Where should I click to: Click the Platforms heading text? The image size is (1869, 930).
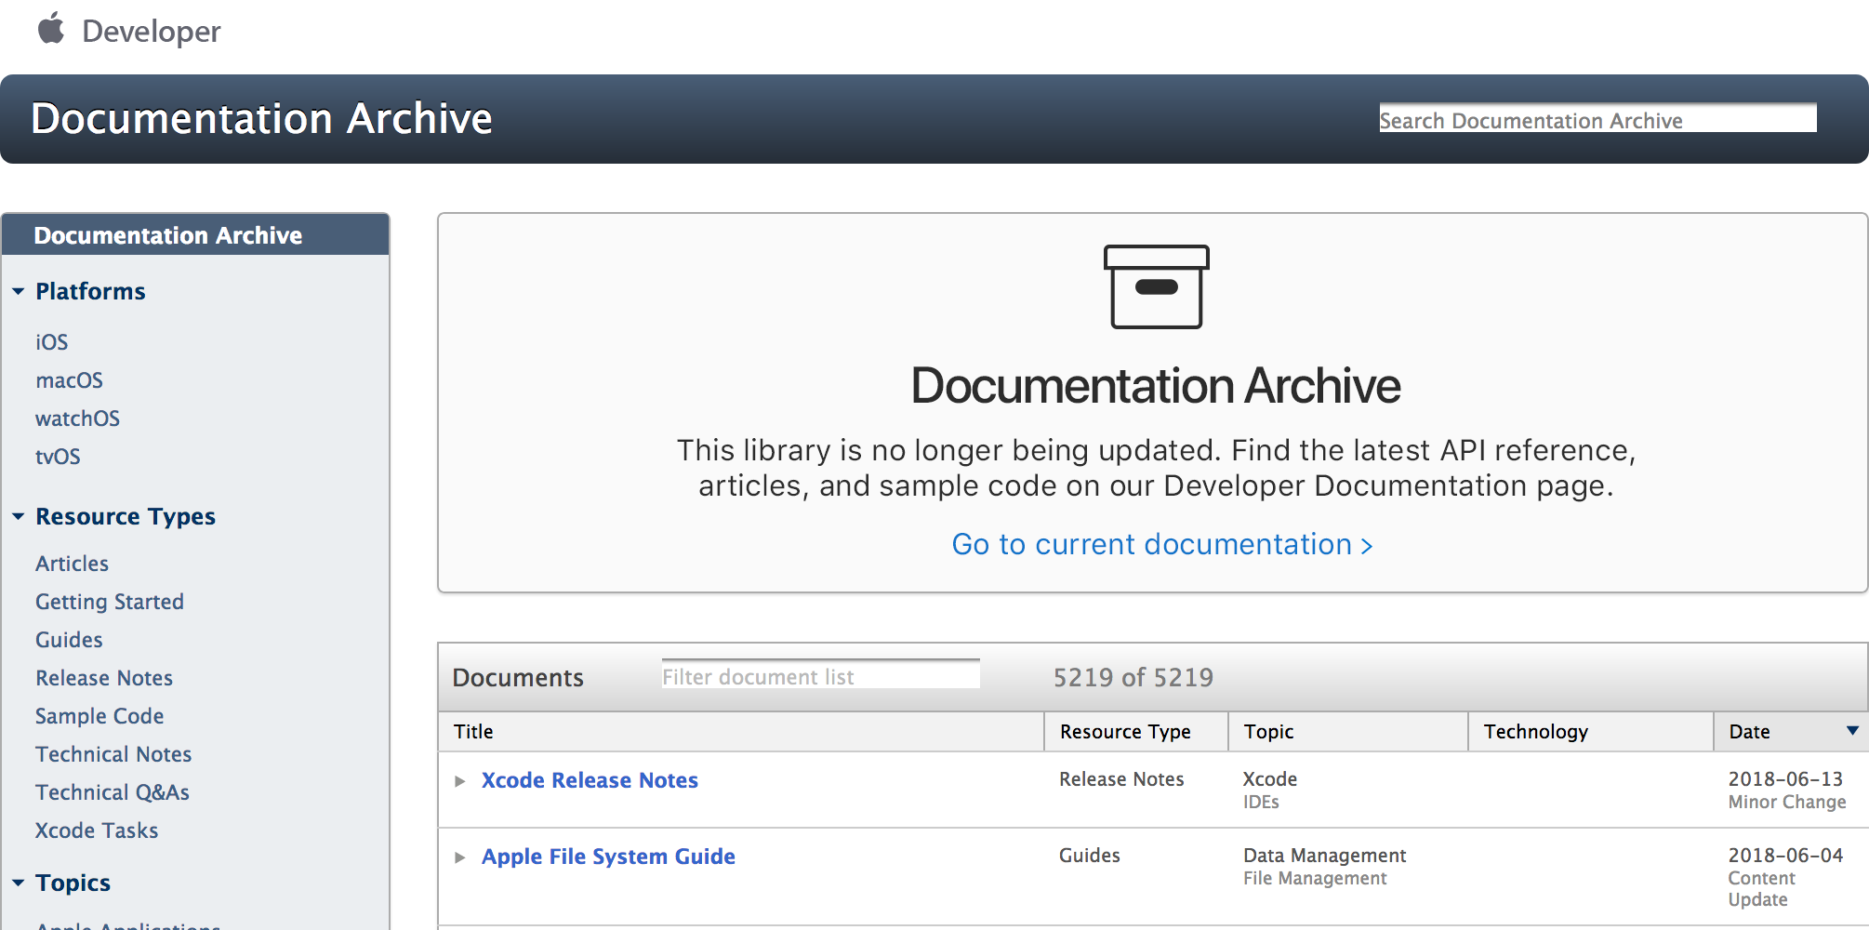[x=90, y=291]
